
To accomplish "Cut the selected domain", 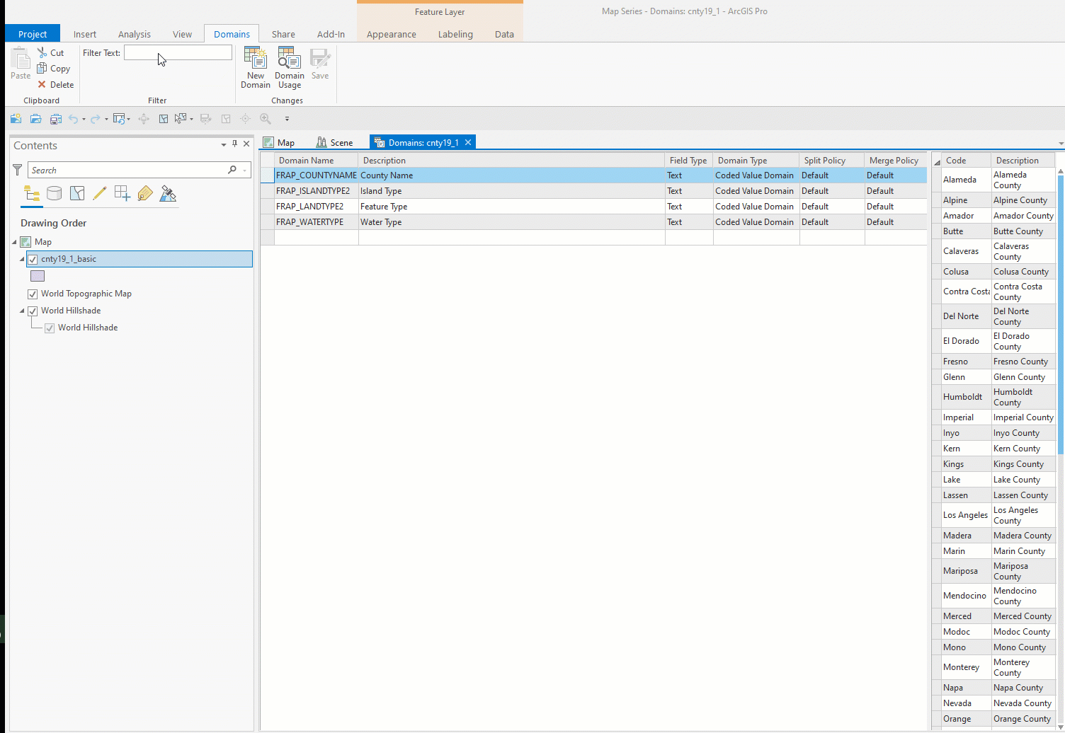I will click(51, 53).
